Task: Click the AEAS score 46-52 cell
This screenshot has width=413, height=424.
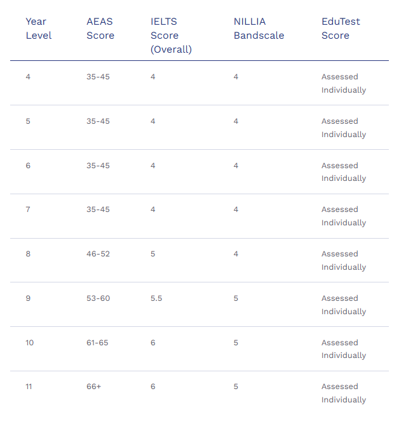Action: point(98,254)
